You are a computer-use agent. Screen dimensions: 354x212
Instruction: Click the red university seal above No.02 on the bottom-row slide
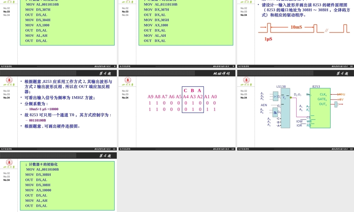tap(9, 163)
